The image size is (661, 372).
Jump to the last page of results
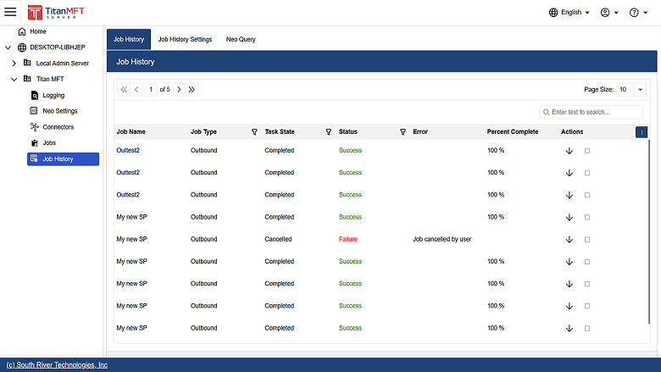pos(192,89)
